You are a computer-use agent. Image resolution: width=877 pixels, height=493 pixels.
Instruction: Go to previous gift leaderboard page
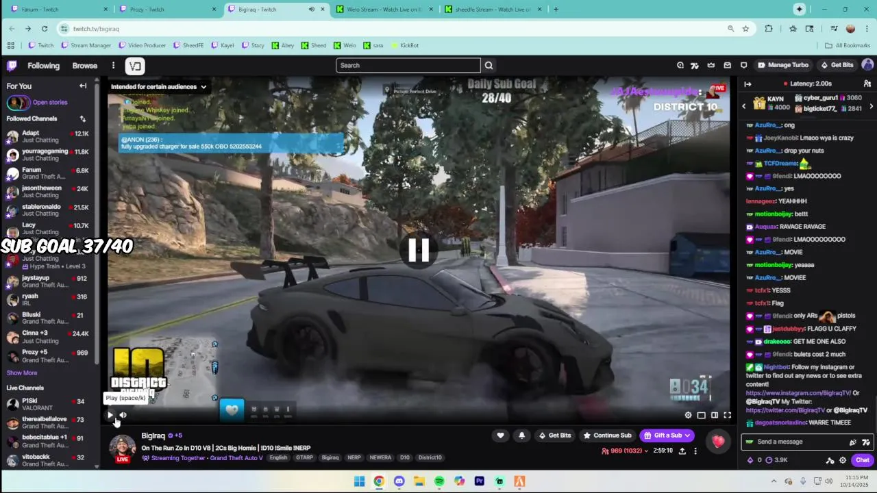[x=744, y=106]
